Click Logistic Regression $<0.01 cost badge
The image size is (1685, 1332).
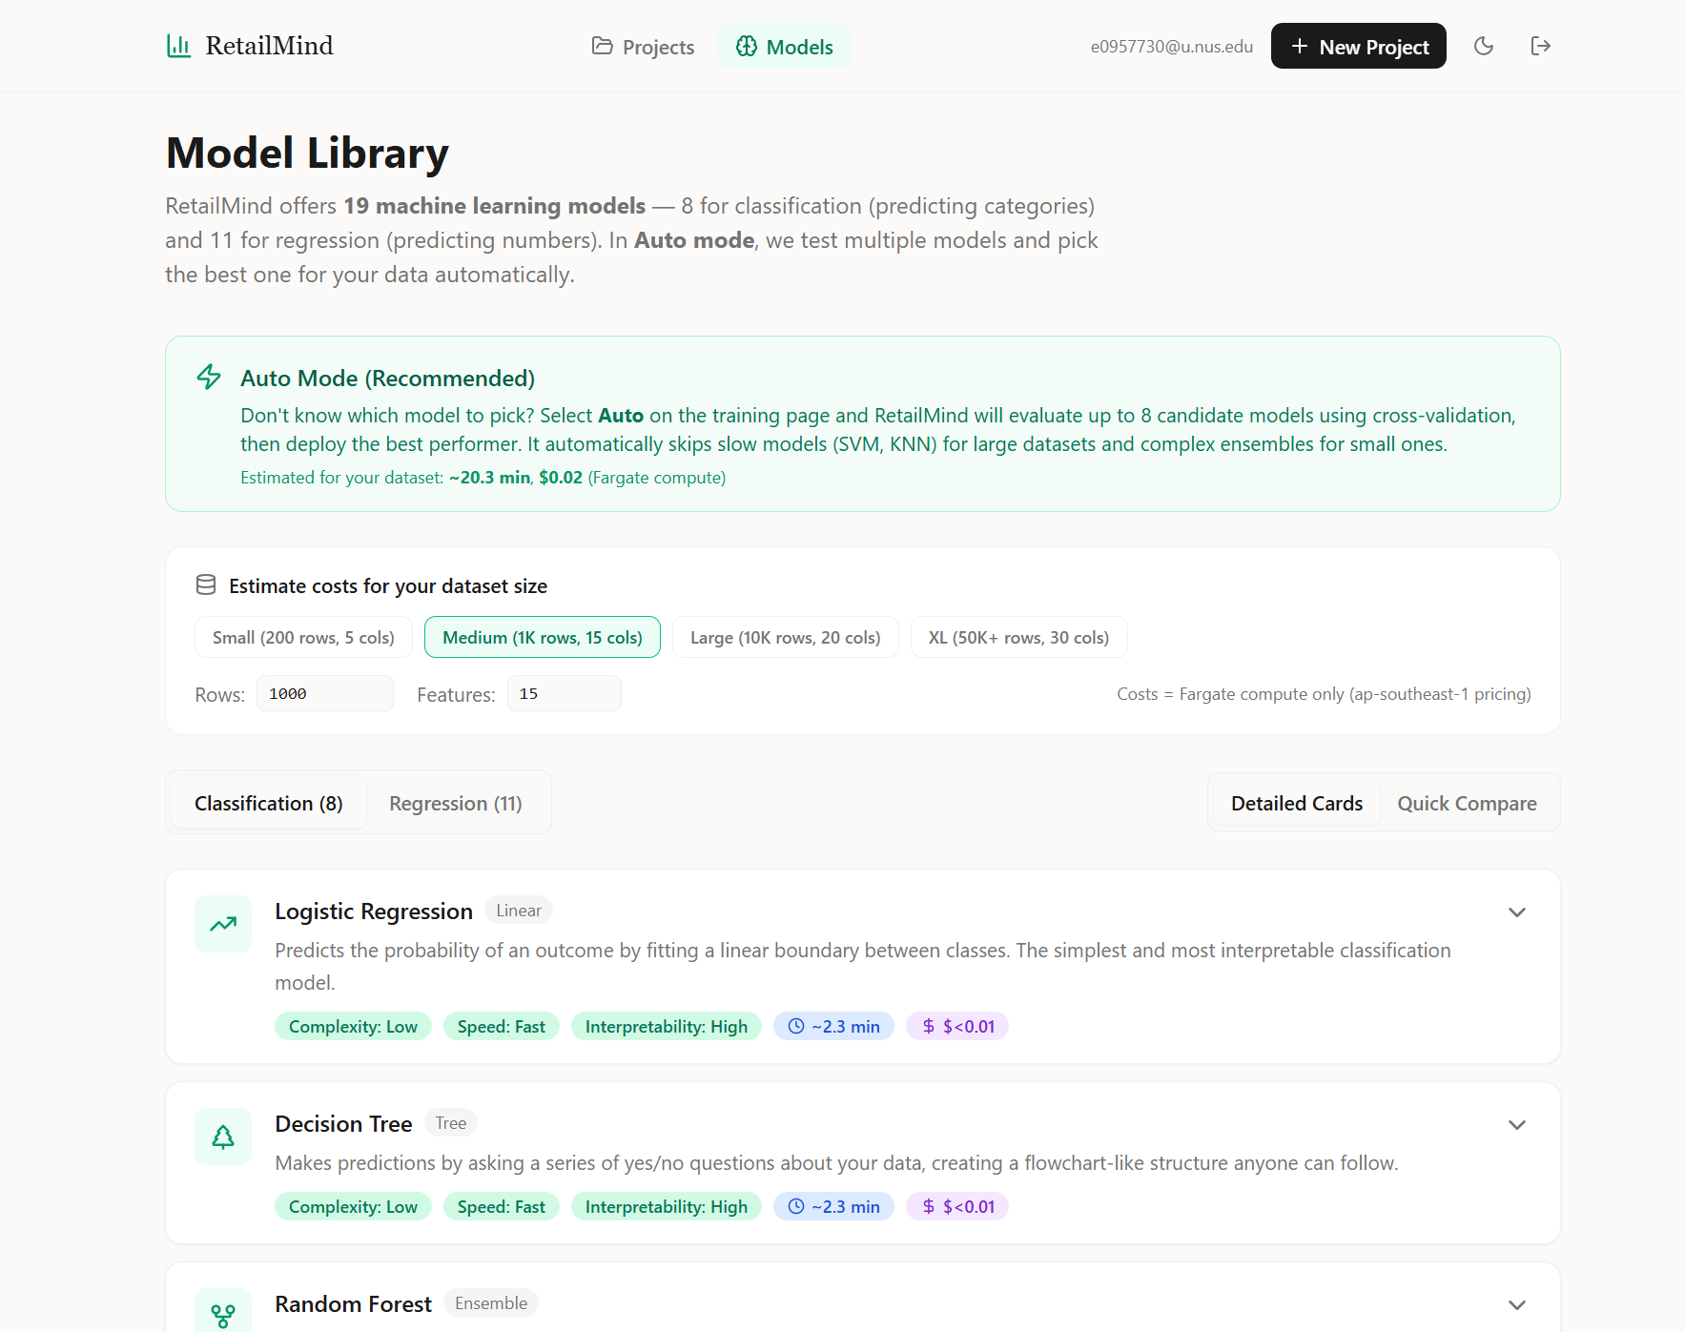pos(957,1026)
